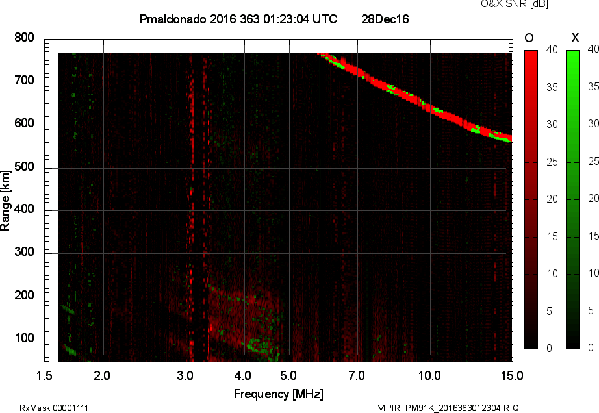
Task: Click the date label '28Dec16'
Action: point(385,19)
